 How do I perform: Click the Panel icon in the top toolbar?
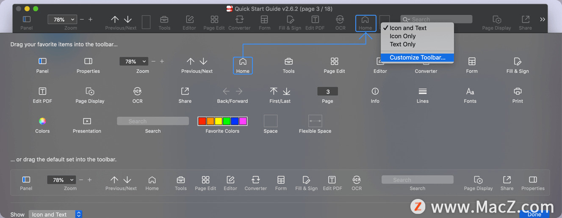[x=26, y=19]
